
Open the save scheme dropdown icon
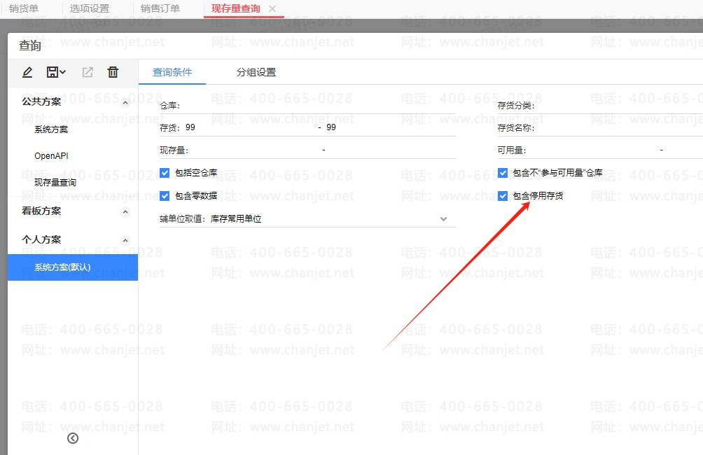(x=56, y=72)
